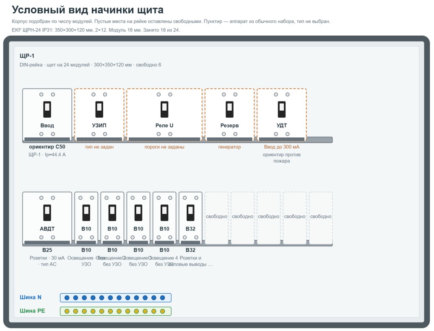434x331 pixels.
Task: Click the switch handle on the Ввод module
Action: [x=47, y=109]
